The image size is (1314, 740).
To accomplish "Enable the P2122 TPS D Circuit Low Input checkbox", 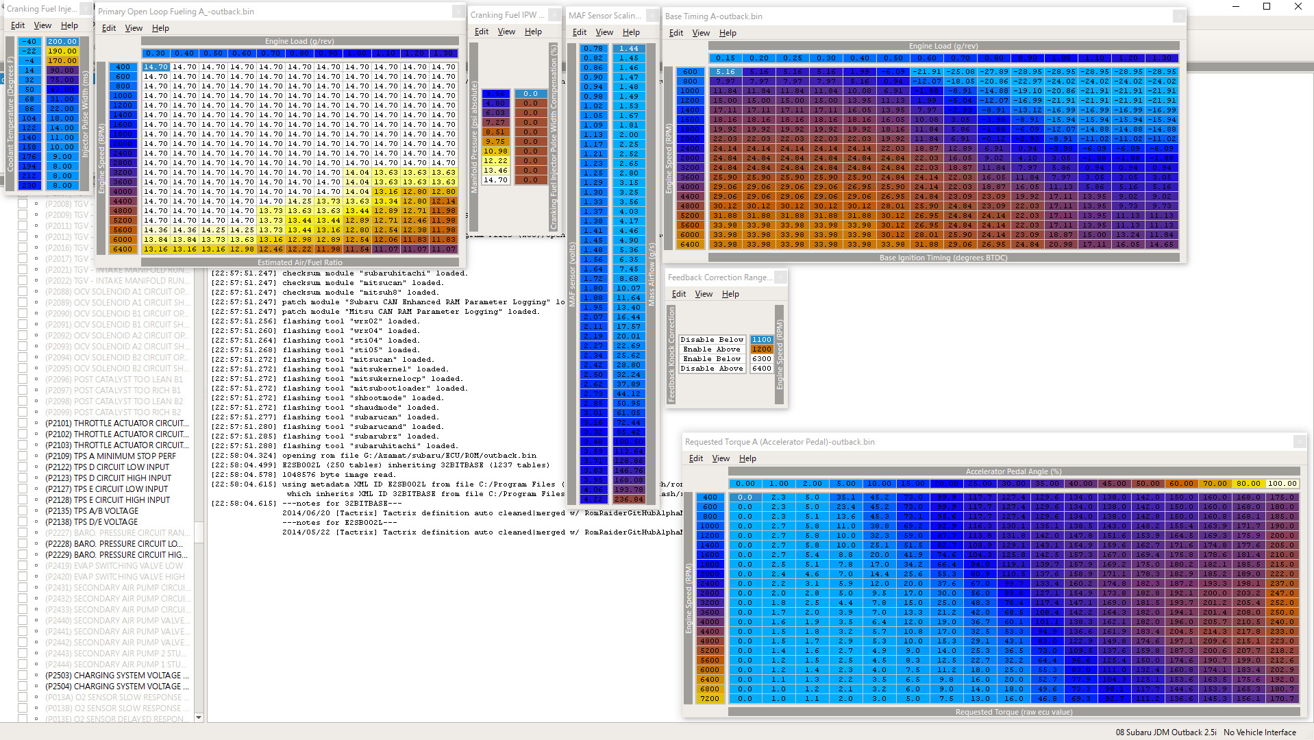I will coord(23,467).
